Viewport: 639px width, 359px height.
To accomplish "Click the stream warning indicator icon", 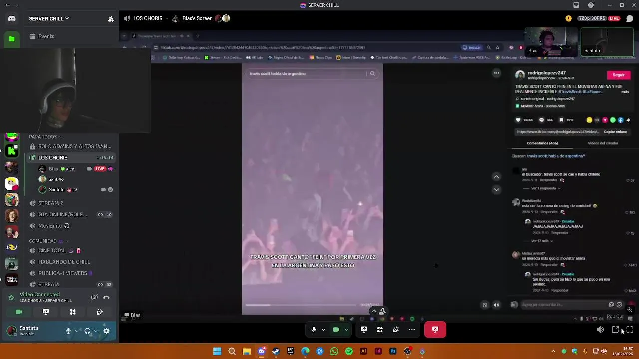I will 568,18.
